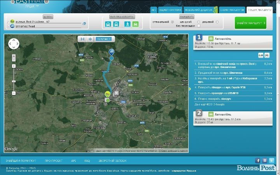Screen dimensions: 280x175
Task: Select the trolleybus transport type icon
Action: click(116, 24)
